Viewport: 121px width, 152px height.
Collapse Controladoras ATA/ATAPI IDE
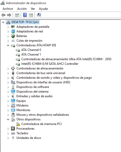point(8,45)
